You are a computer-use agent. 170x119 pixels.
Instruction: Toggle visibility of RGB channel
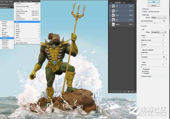[x=110, y=6]
